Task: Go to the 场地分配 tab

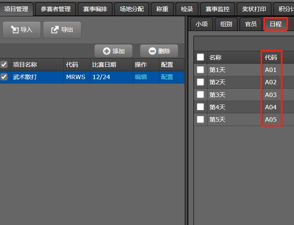Action: point(132,9)
